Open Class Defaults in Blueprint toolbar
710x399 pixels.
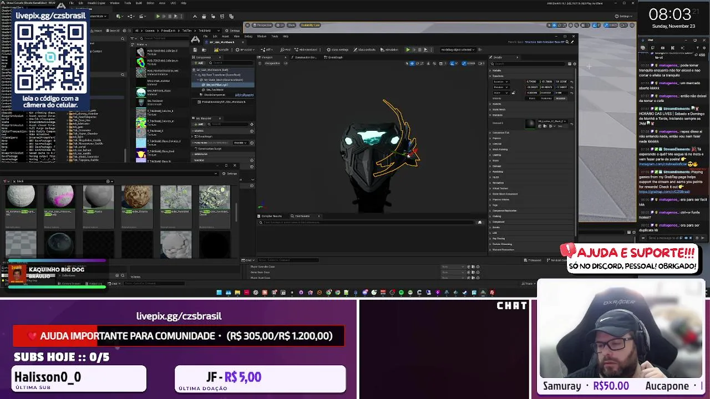364,50
